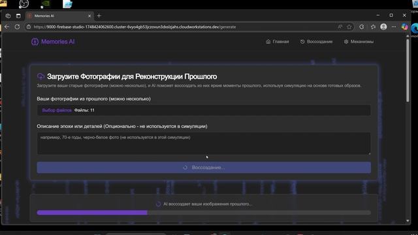This screenshot has height=235, width=418.
Task: Close the Memories AI tab
Action: pos(89,16)
